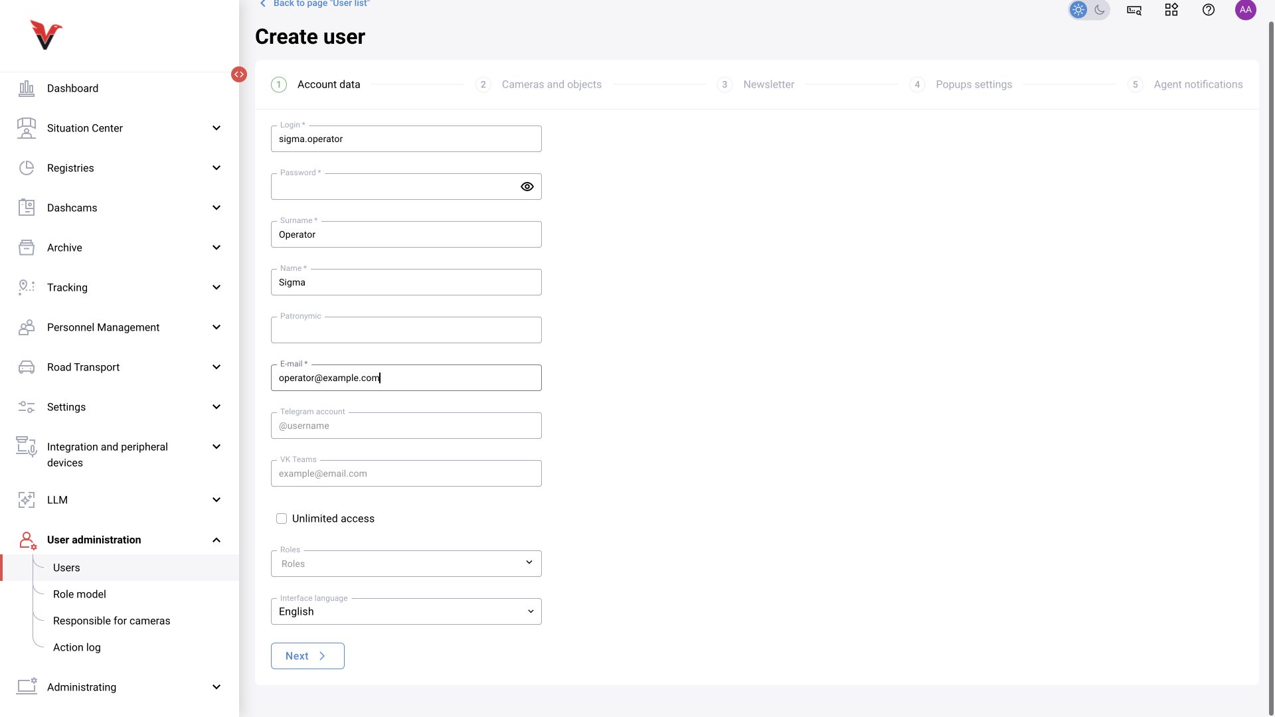The width and height of the screenshot is (1275, 717).
Task: Click the Personnel Management people icon
Action: (x=27, y=327)
